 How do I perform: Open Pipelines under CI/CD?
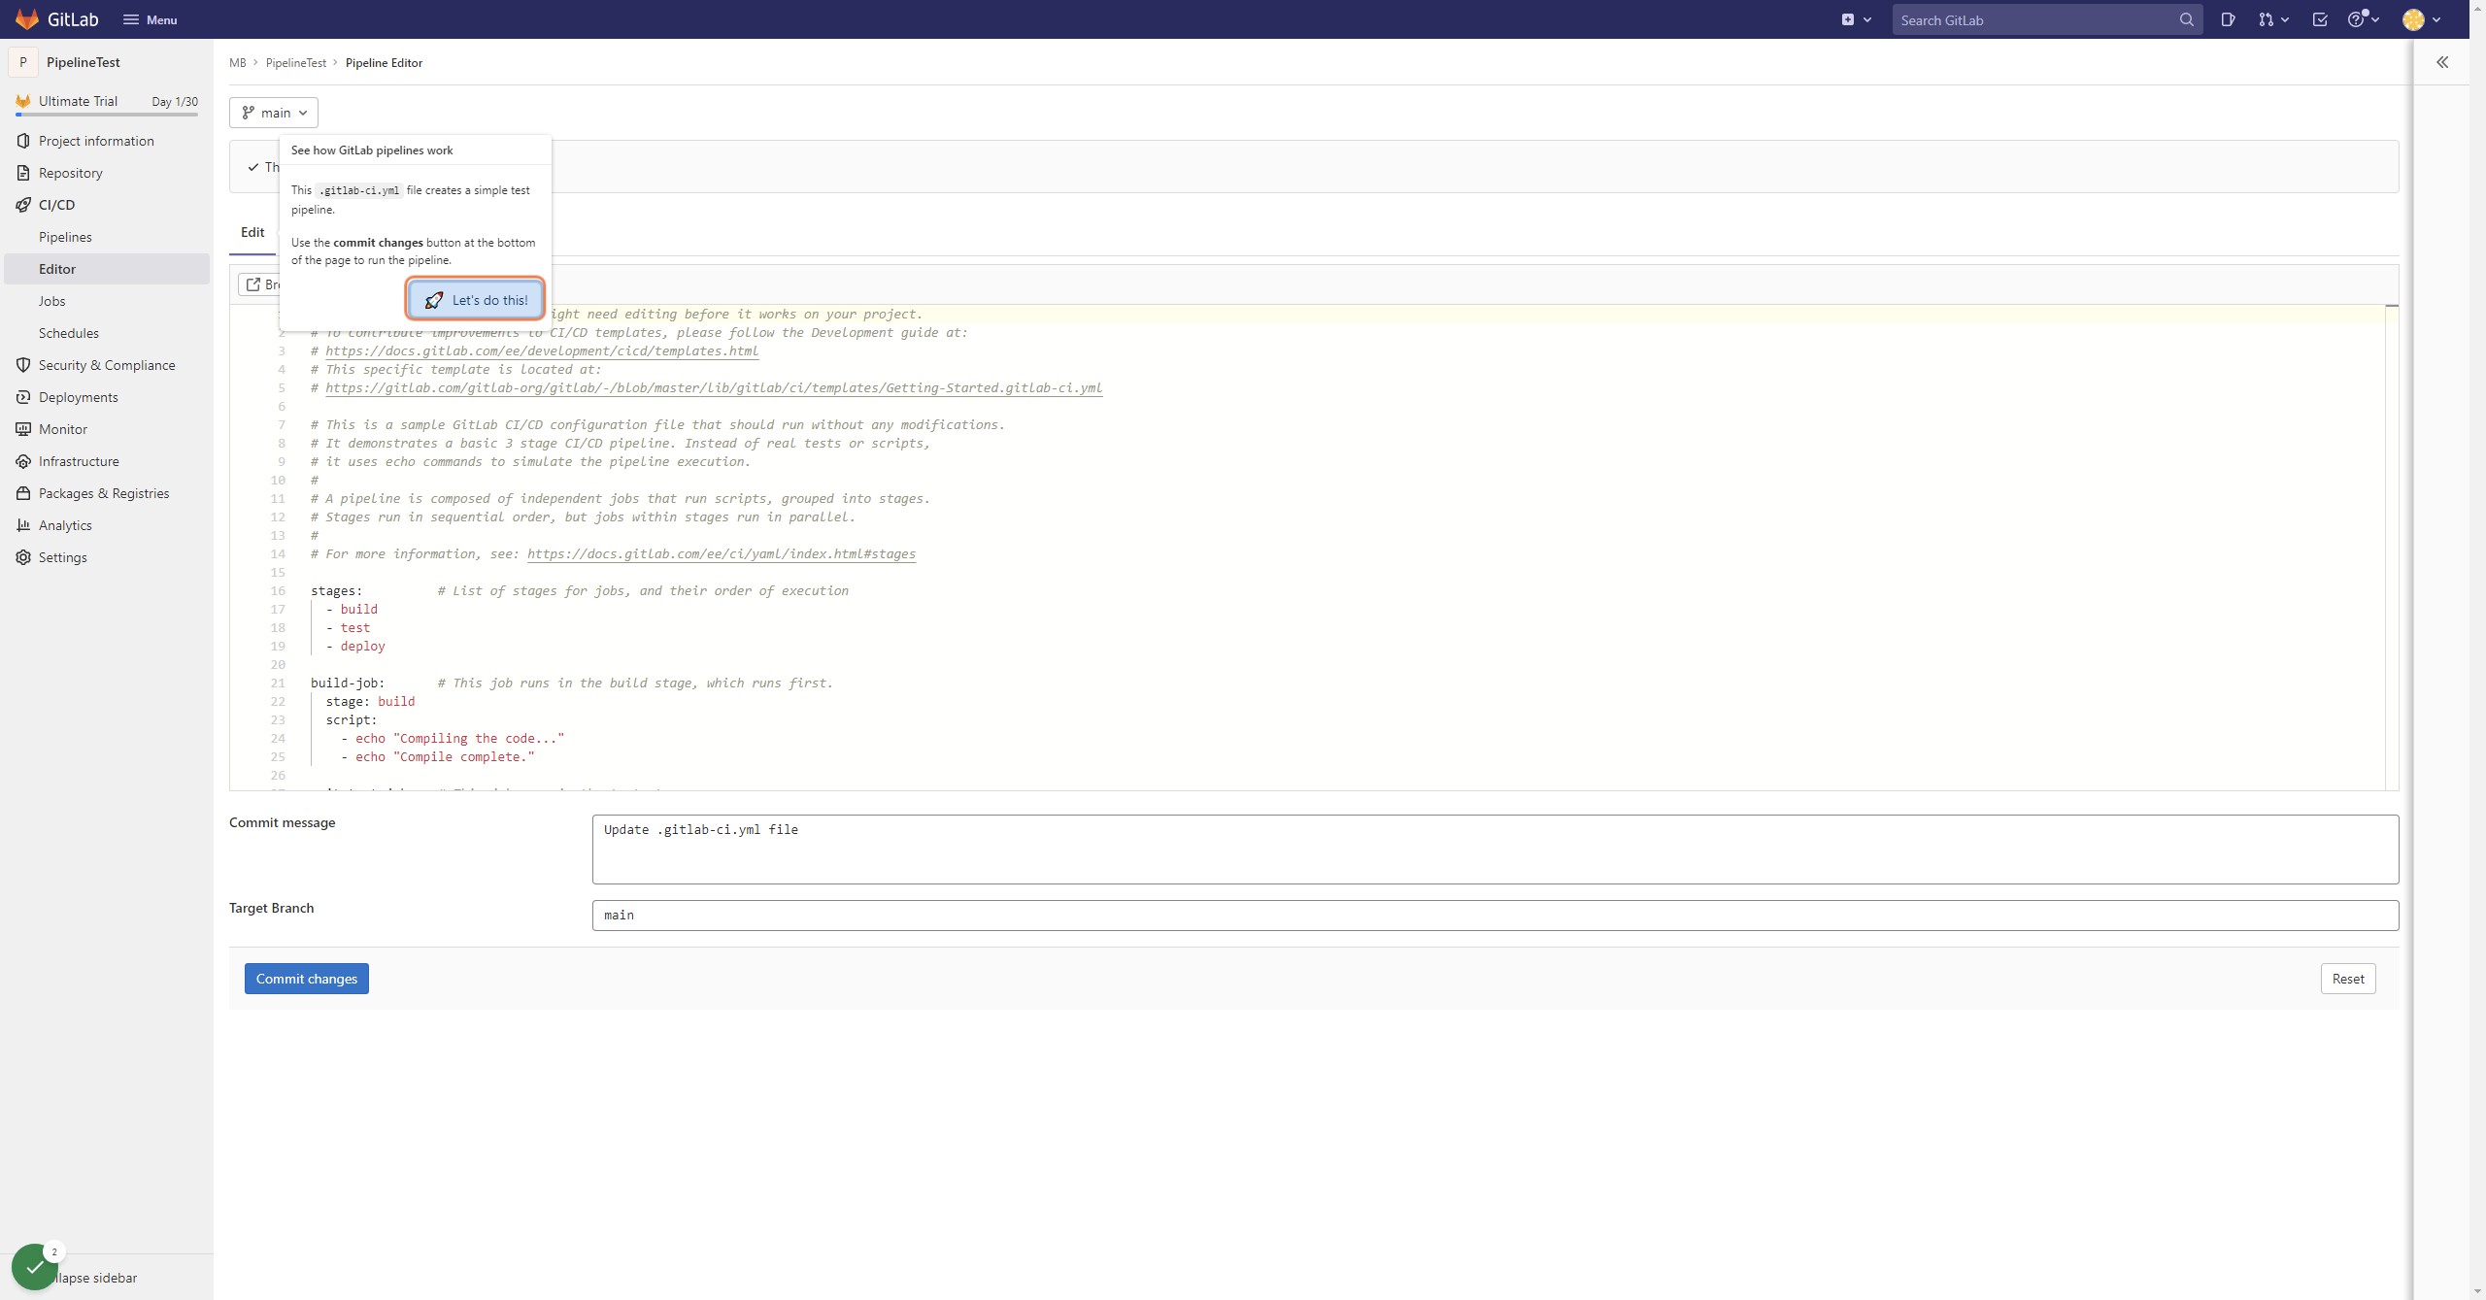click(x=107, y=237)
